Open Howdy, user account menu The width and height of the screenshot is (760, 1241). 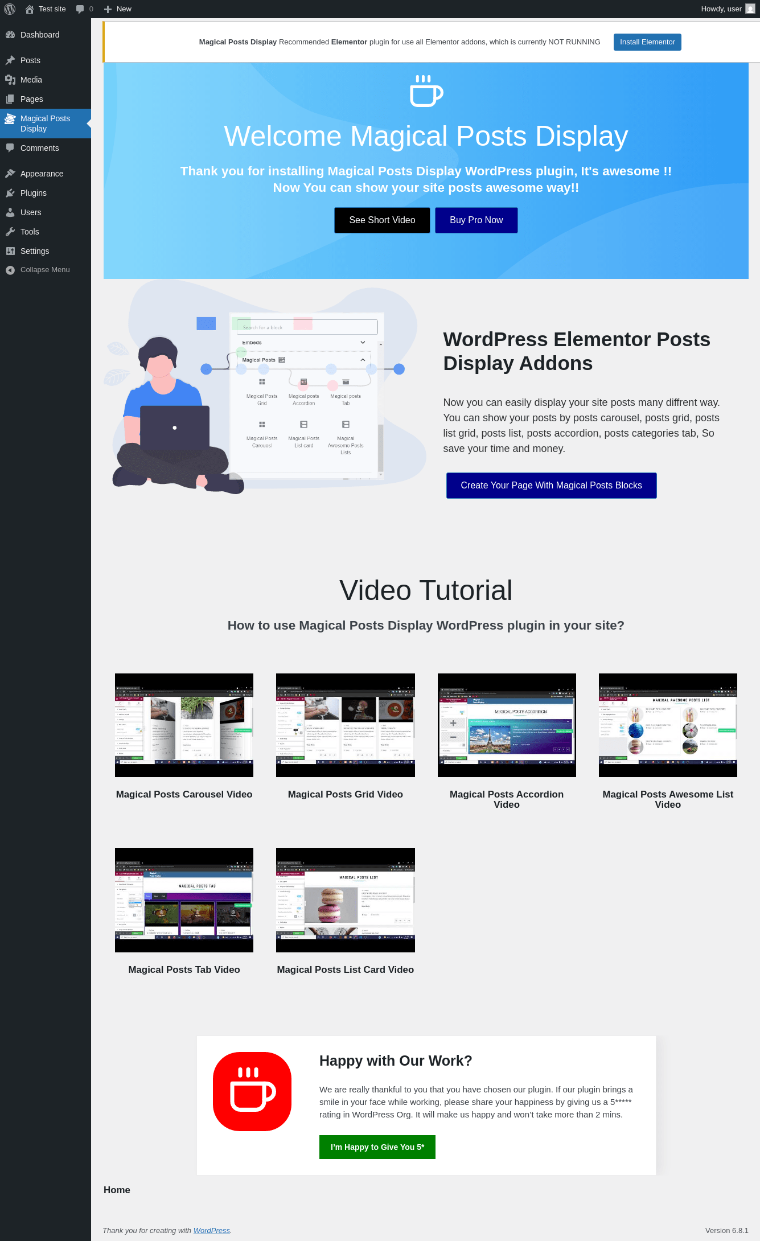[728, 9]
